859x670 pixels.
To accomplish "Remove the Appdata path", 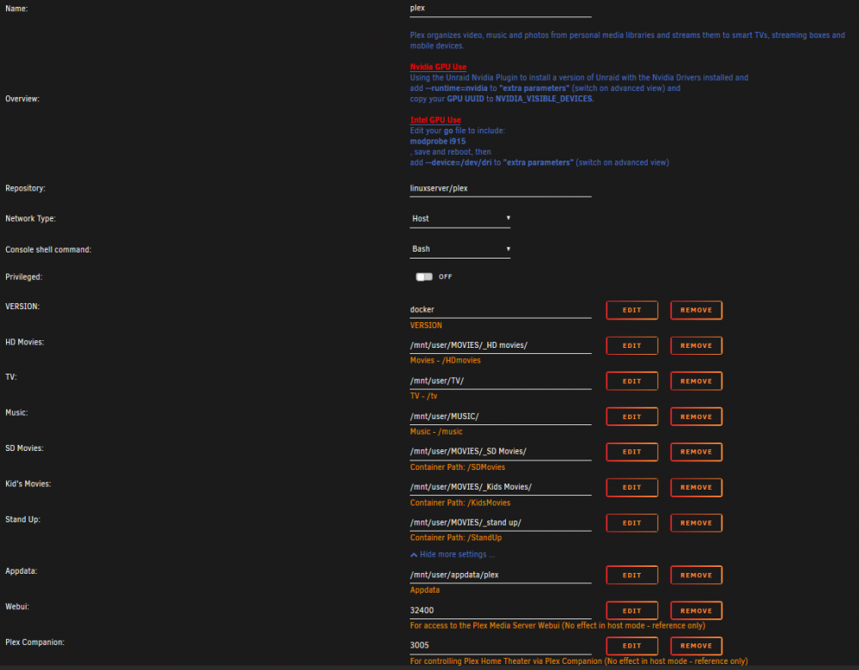I will [697, 576].
